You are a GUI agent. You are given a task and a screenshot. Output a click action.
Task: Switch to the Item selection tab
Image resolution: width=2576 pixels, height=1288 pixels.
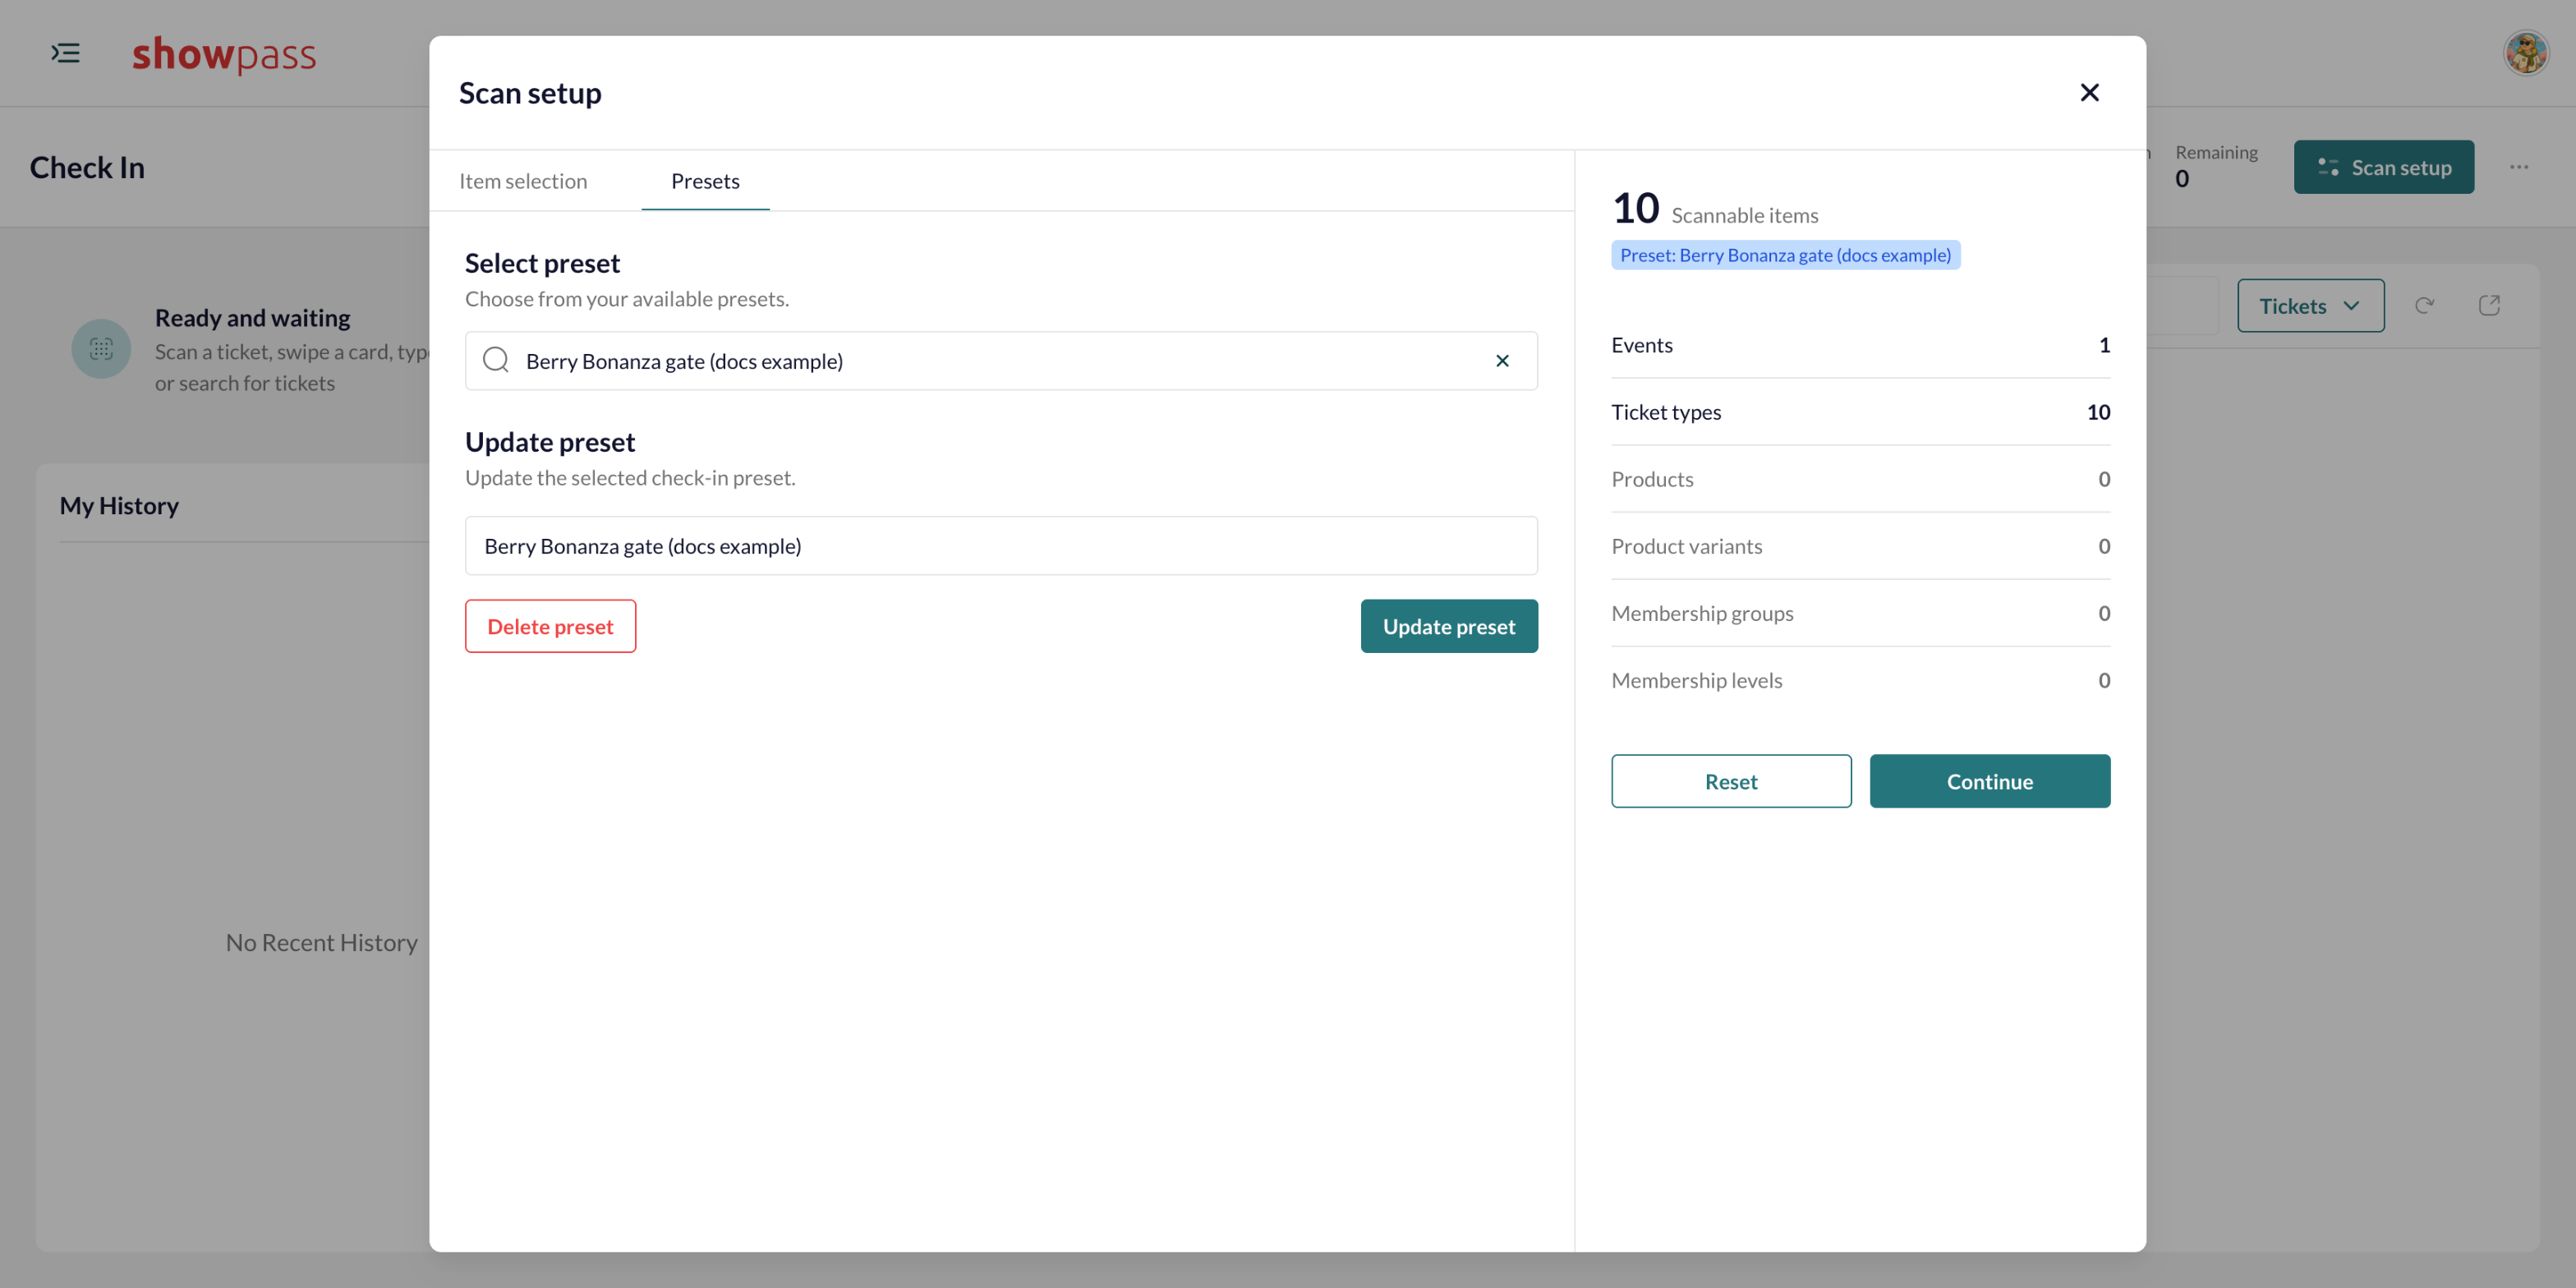coord(523,181)
